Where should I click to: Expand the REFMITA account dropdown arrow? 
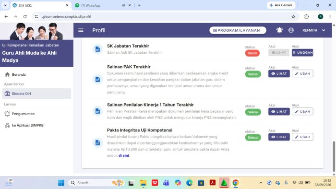pyautogui.click(x=324, y=30)
